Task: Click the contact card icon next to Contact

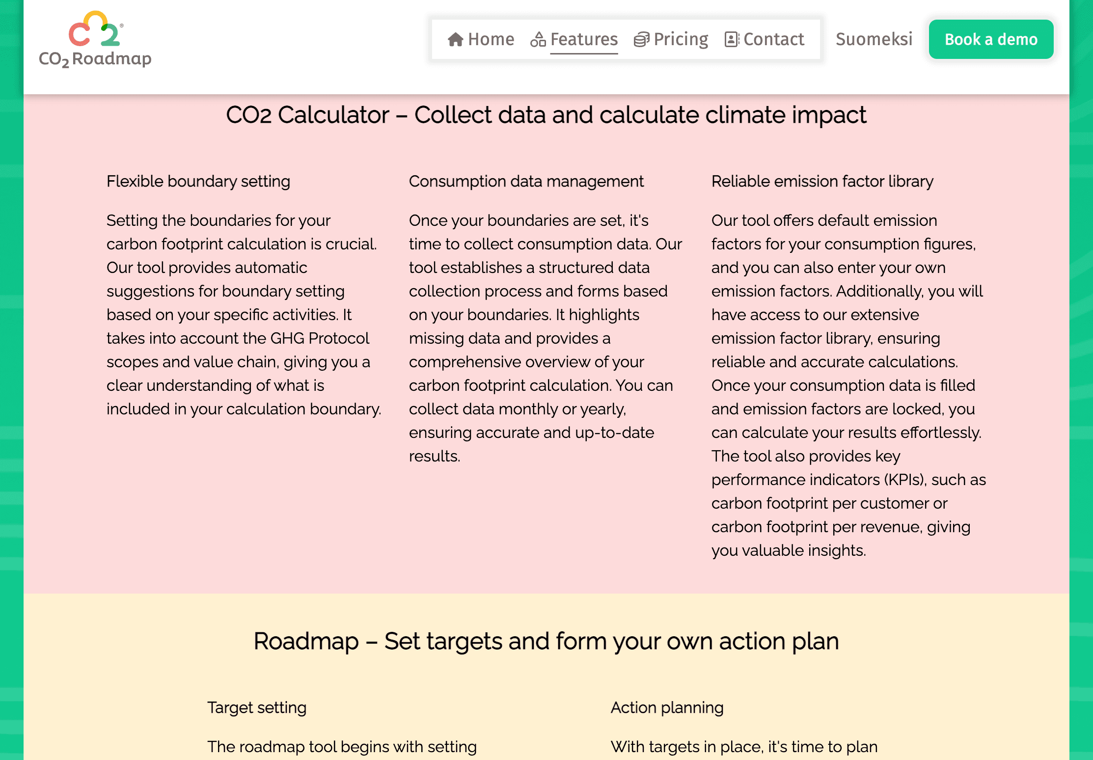Action: 732,39
